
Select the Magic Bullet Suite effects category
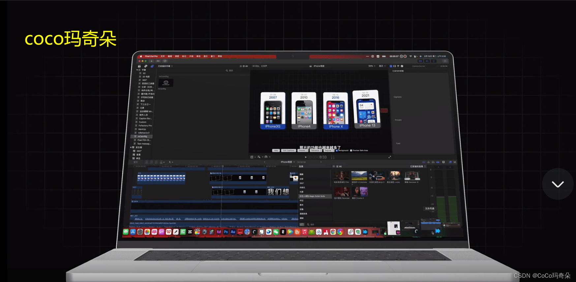(315, 196)
